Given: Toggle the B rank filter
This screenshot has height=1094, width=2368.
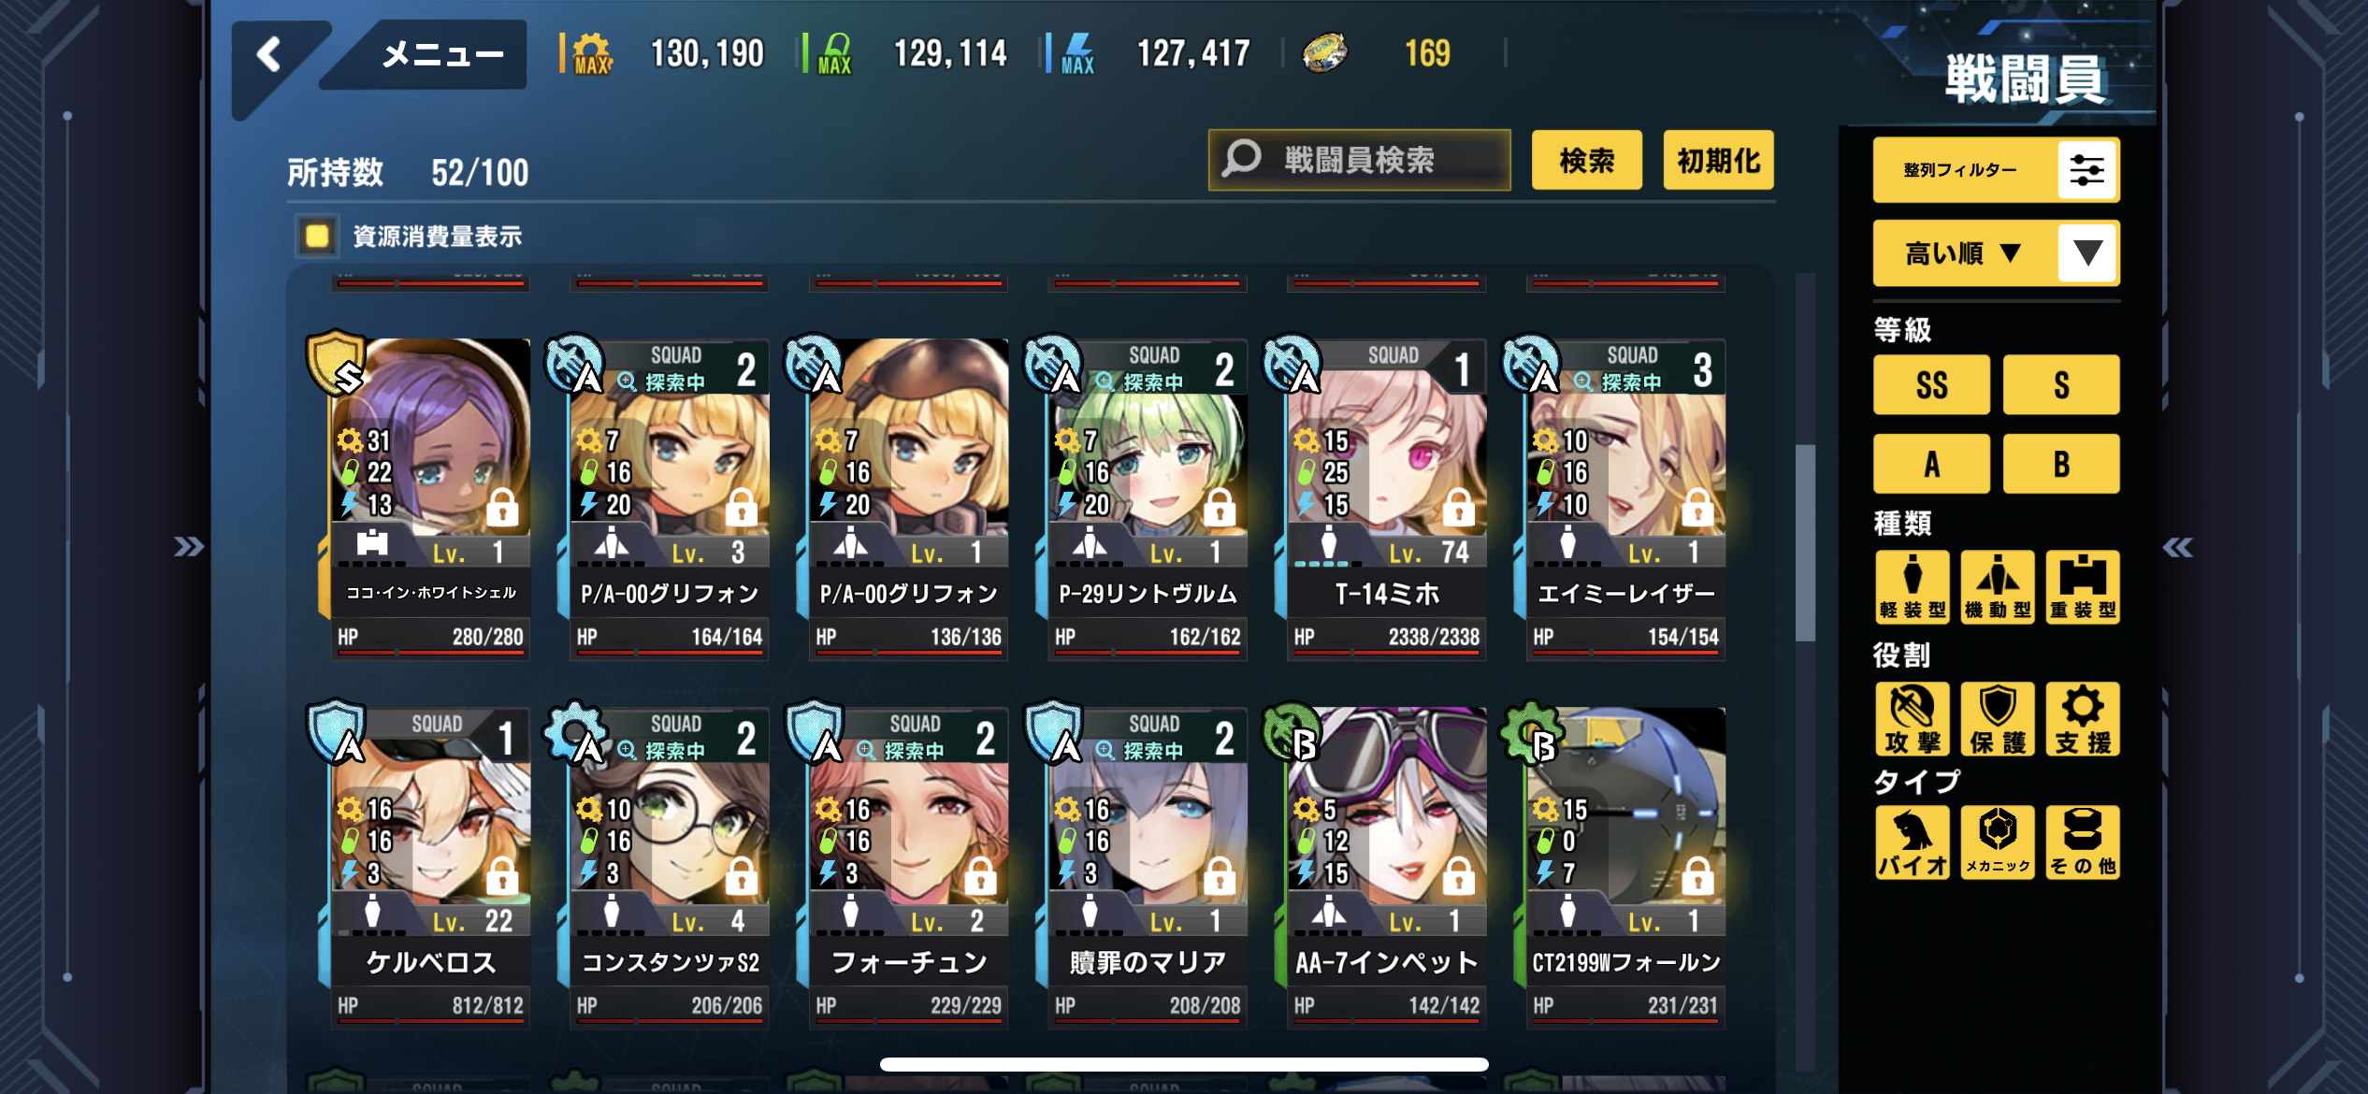Looking at the screenshot, I should [2061, 464].
